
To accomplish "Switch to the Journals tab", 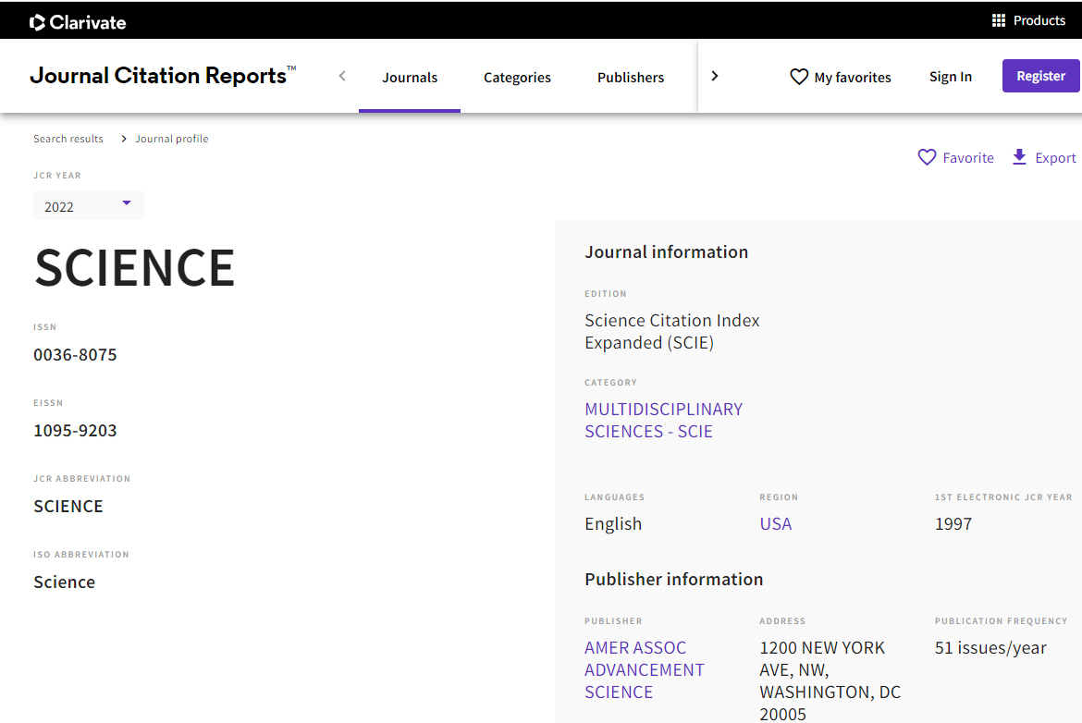I will [409, 78].
